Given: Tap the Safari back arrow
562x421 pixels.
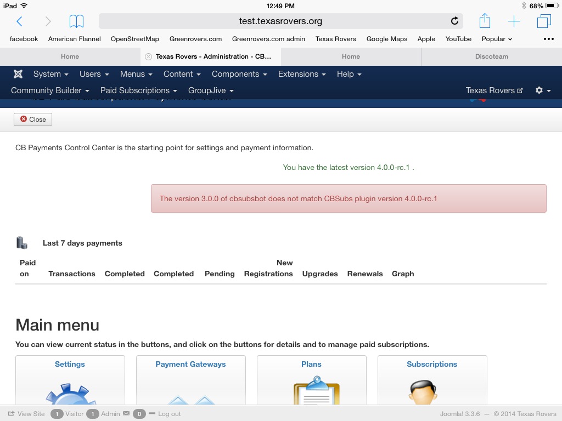Looking at the screenshot, I should tap(20, 21).
